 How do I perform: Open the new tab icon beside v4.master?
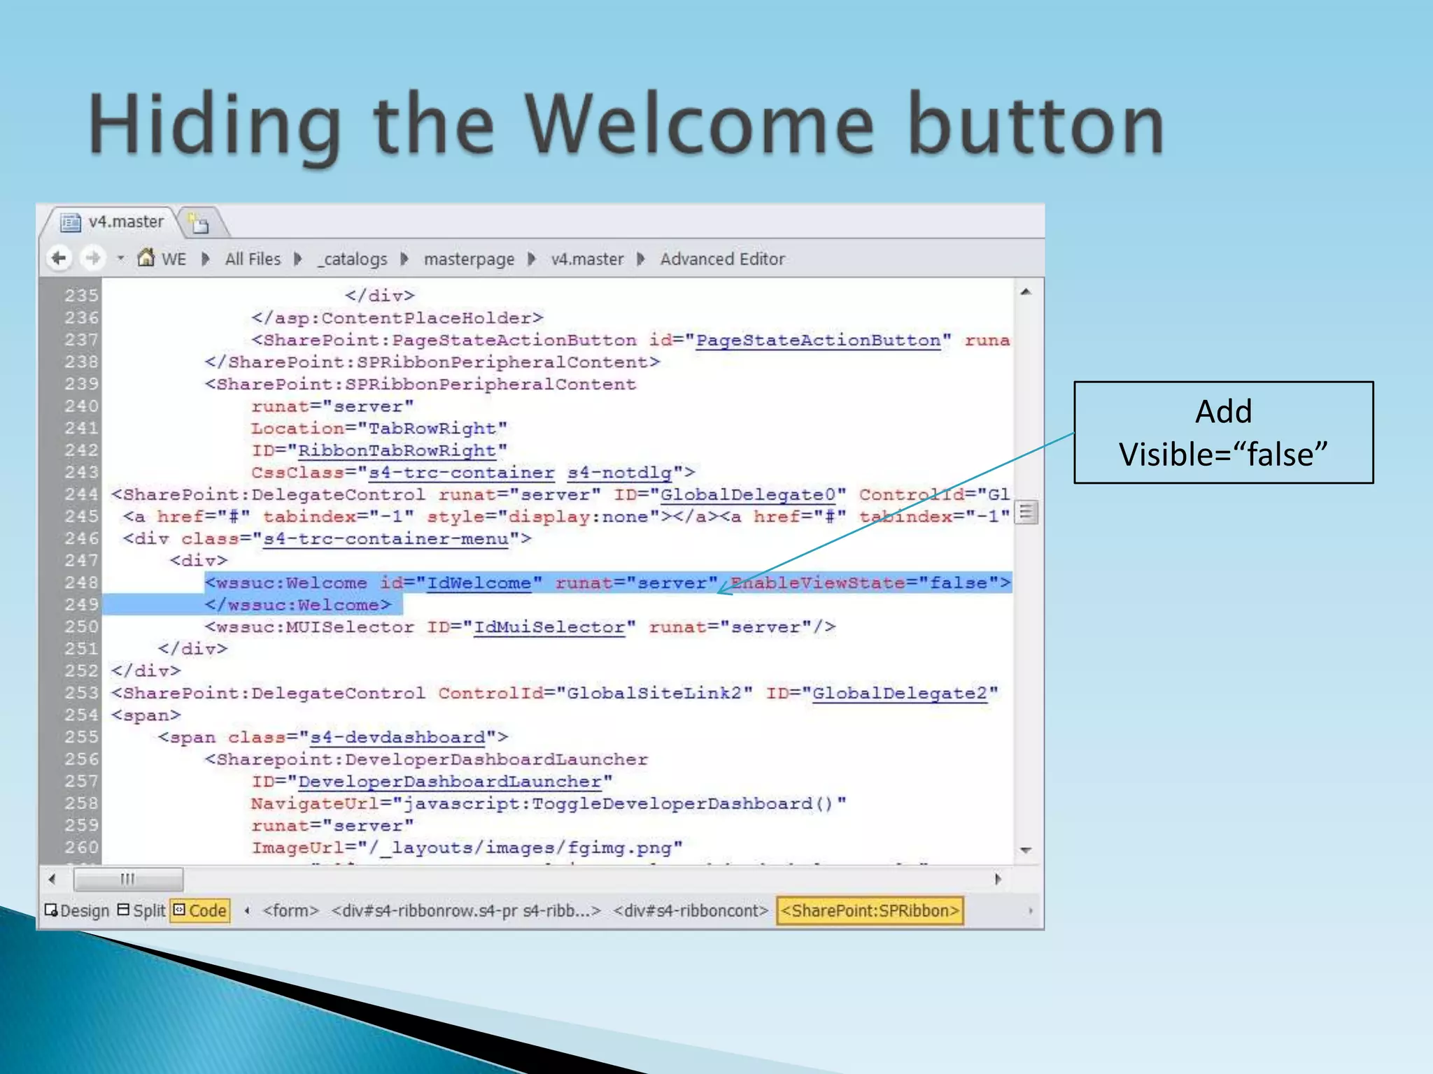pos(200,223)
